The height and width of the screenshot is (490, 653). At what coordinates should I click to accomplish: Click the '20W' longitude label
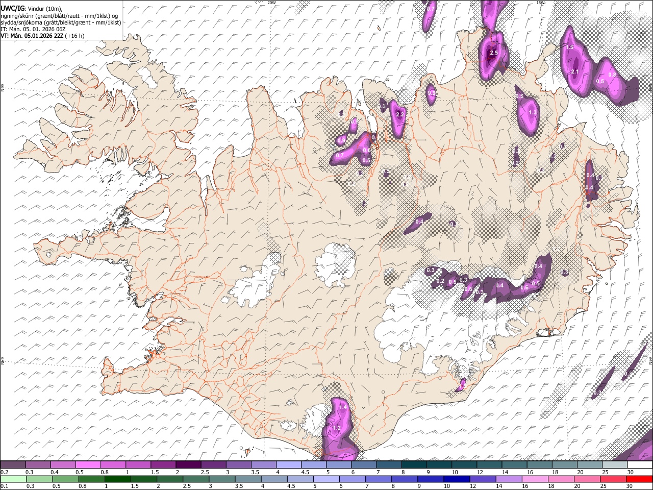[271, 3]
